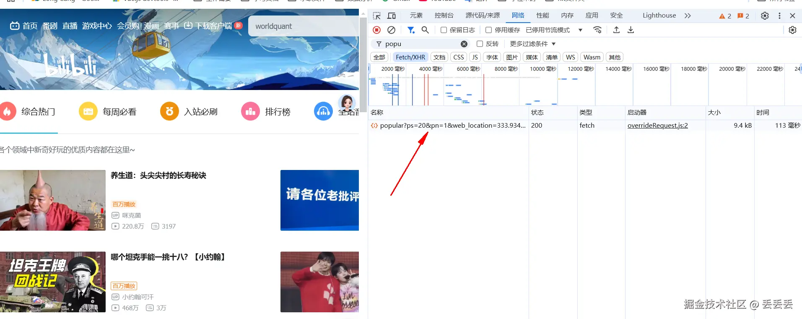Switch to 控制台 tab
Viewport: 802px width, 319px height.
coord(444,15)
